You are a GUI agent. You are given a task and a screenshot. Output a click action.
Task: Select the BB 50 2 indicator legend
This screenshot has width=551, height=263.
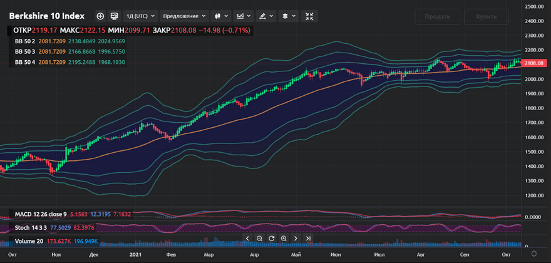(x=25, y=41)
